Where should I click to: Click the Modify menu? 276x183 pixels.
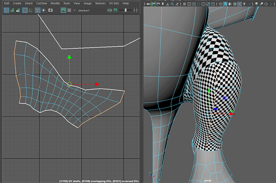tap(55, 3)
